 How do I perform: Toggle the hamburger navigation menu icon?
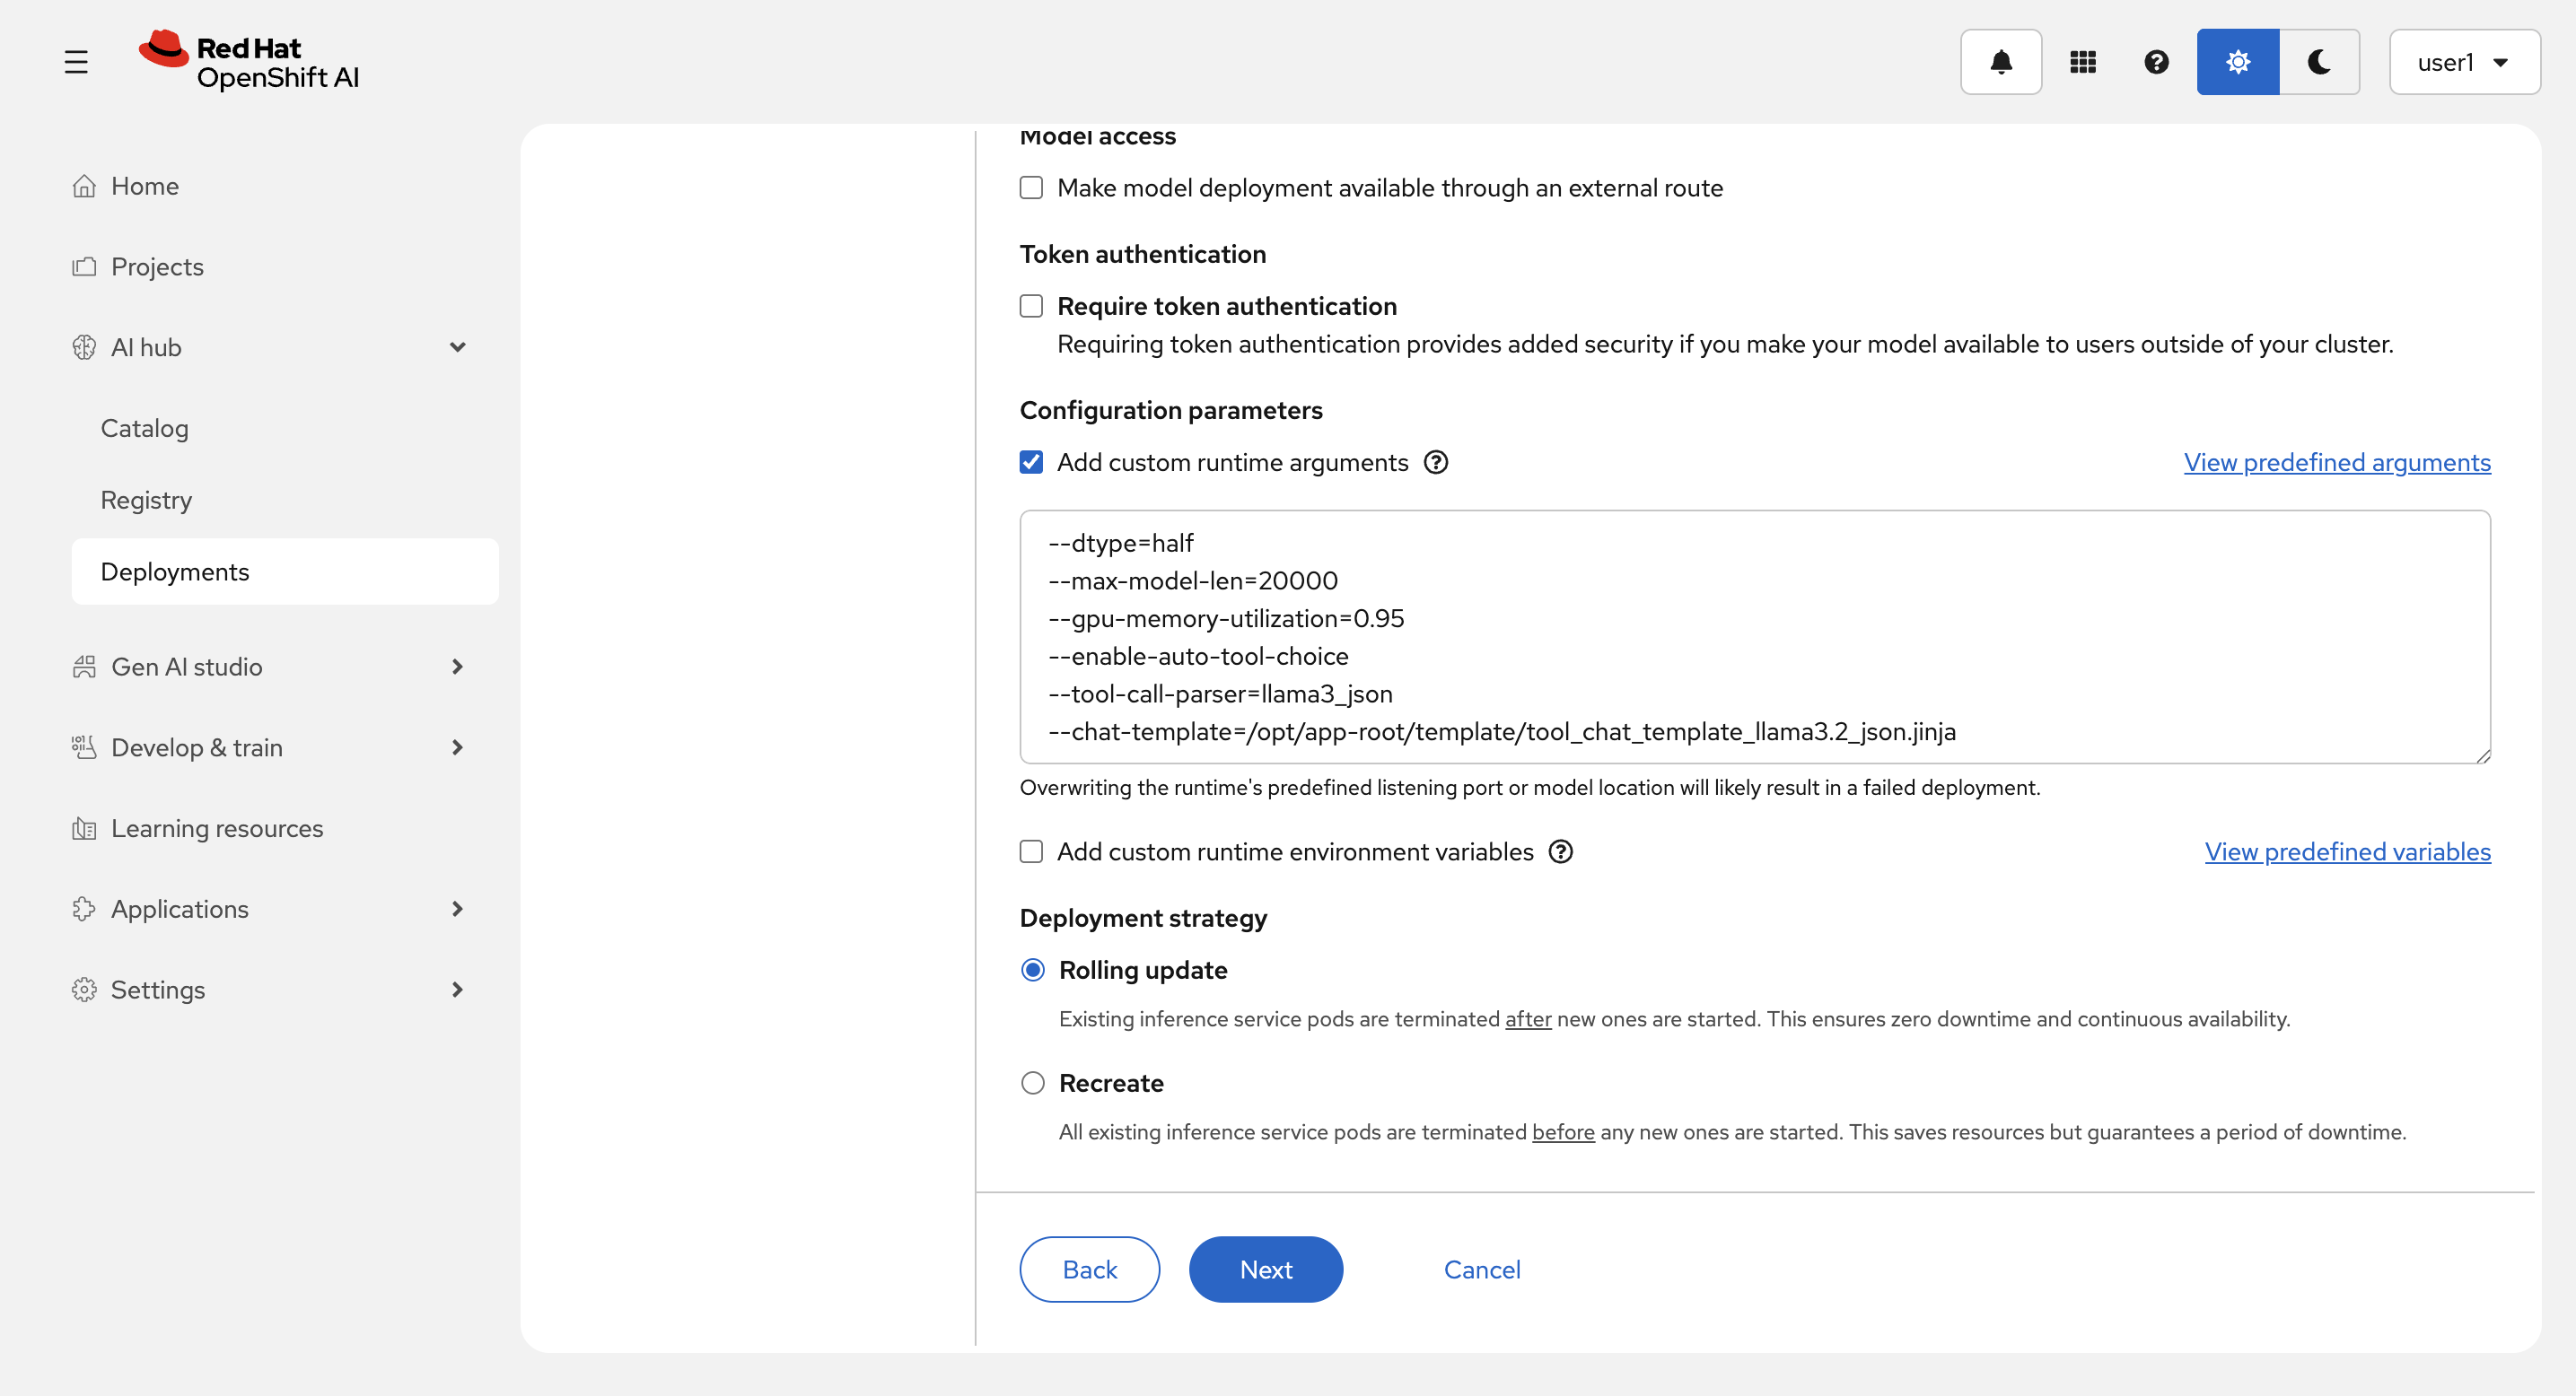pyautogui.click(x=76, y=62)
